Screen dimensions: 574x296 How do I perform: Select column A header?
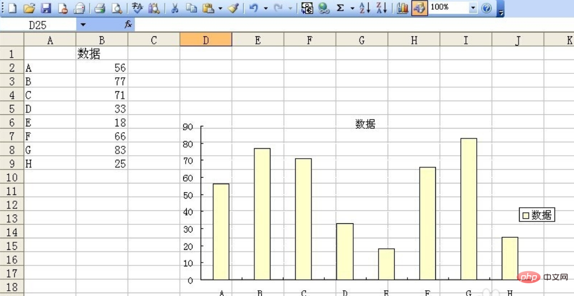pyautogui.click(x=50, y=40)
